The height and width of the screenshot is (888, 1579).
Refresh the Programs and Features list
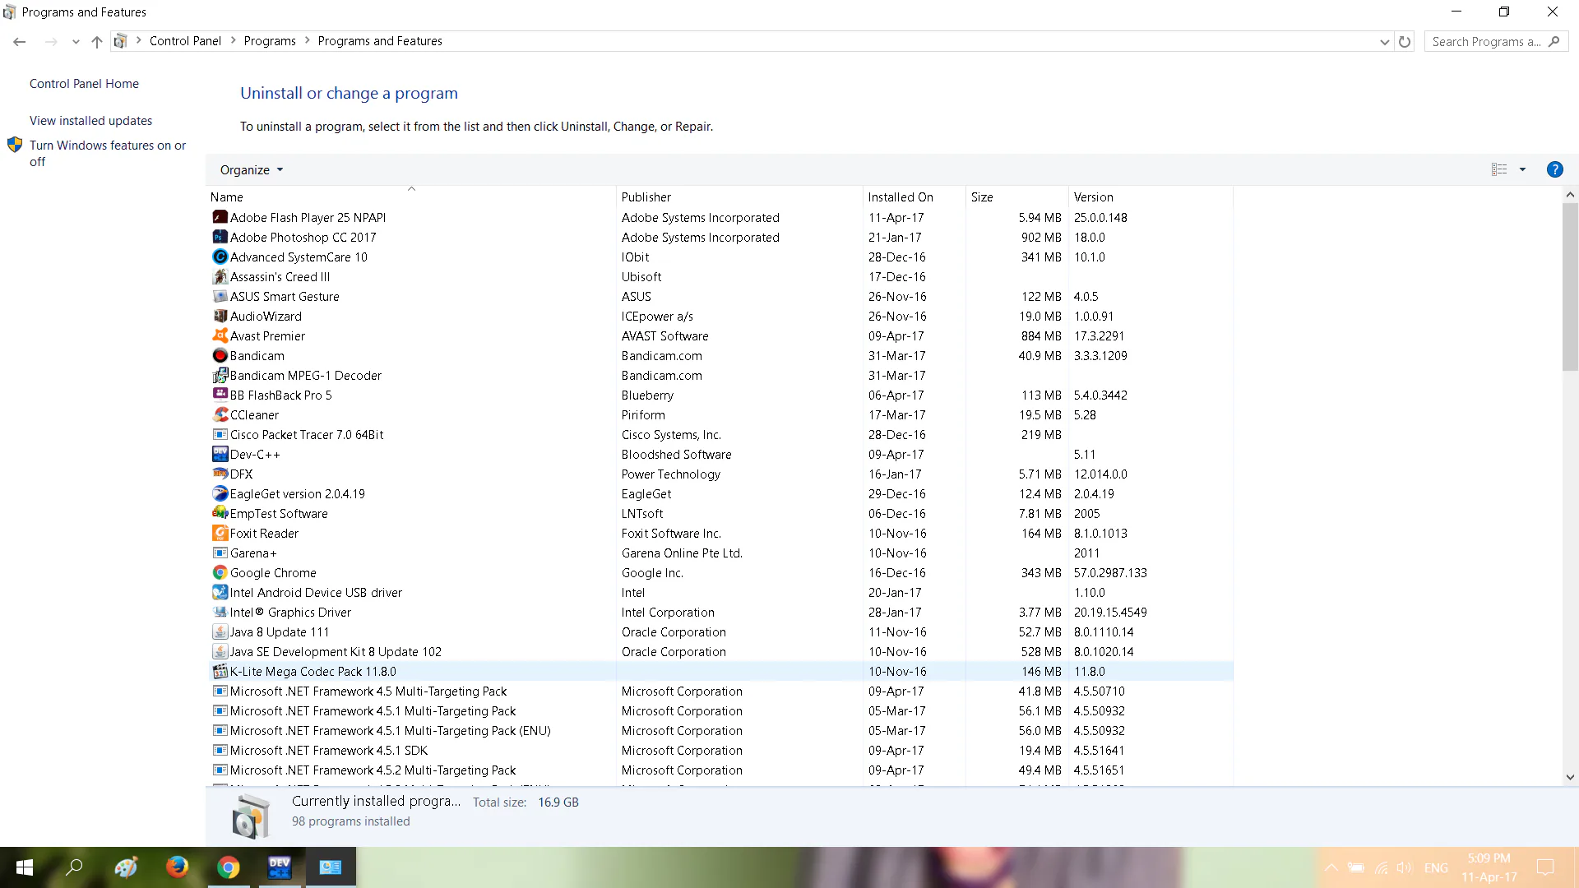(1405, 41)
